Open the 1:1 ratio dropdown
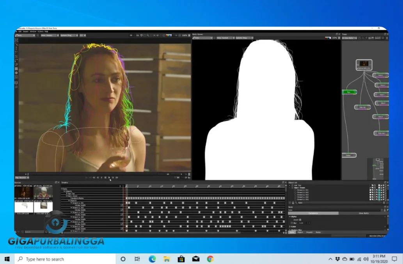Viewport: 403px width, 264px height. pos(82,35)
